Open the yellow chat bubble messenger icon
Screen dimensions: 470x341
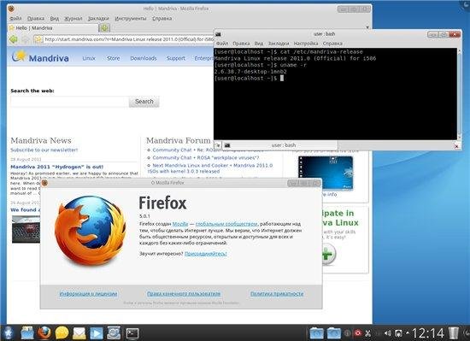pyautogui.click(x=62, y=333)
